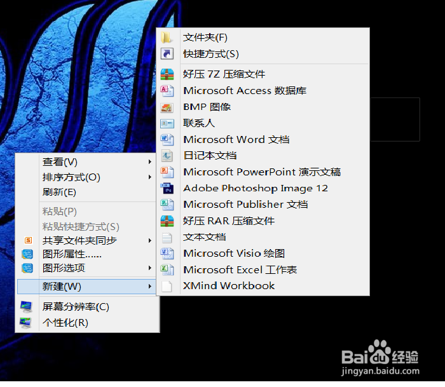
Task: Select 共享文件夹同步 in context menu
Action: pyautogui.click(x=86, y=241)
